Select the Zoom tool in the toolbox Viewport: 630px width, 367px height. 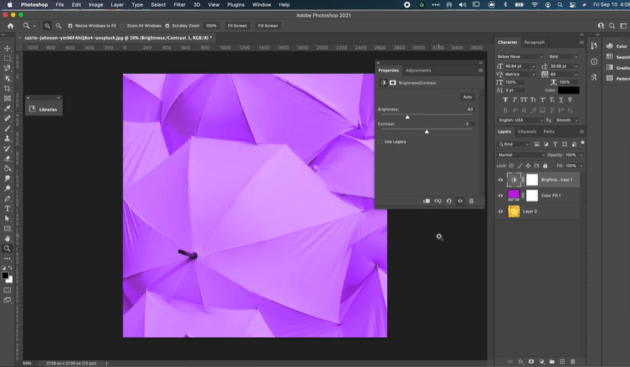(7, 248)
